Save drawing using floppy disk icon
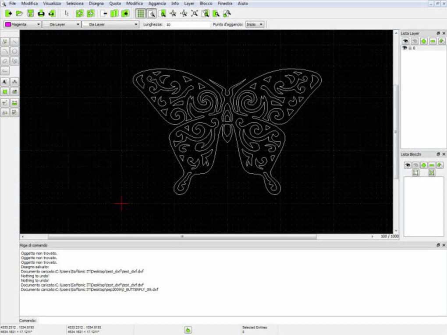The image size is (447, 335). pyautogui.click(x=30, y=14)
